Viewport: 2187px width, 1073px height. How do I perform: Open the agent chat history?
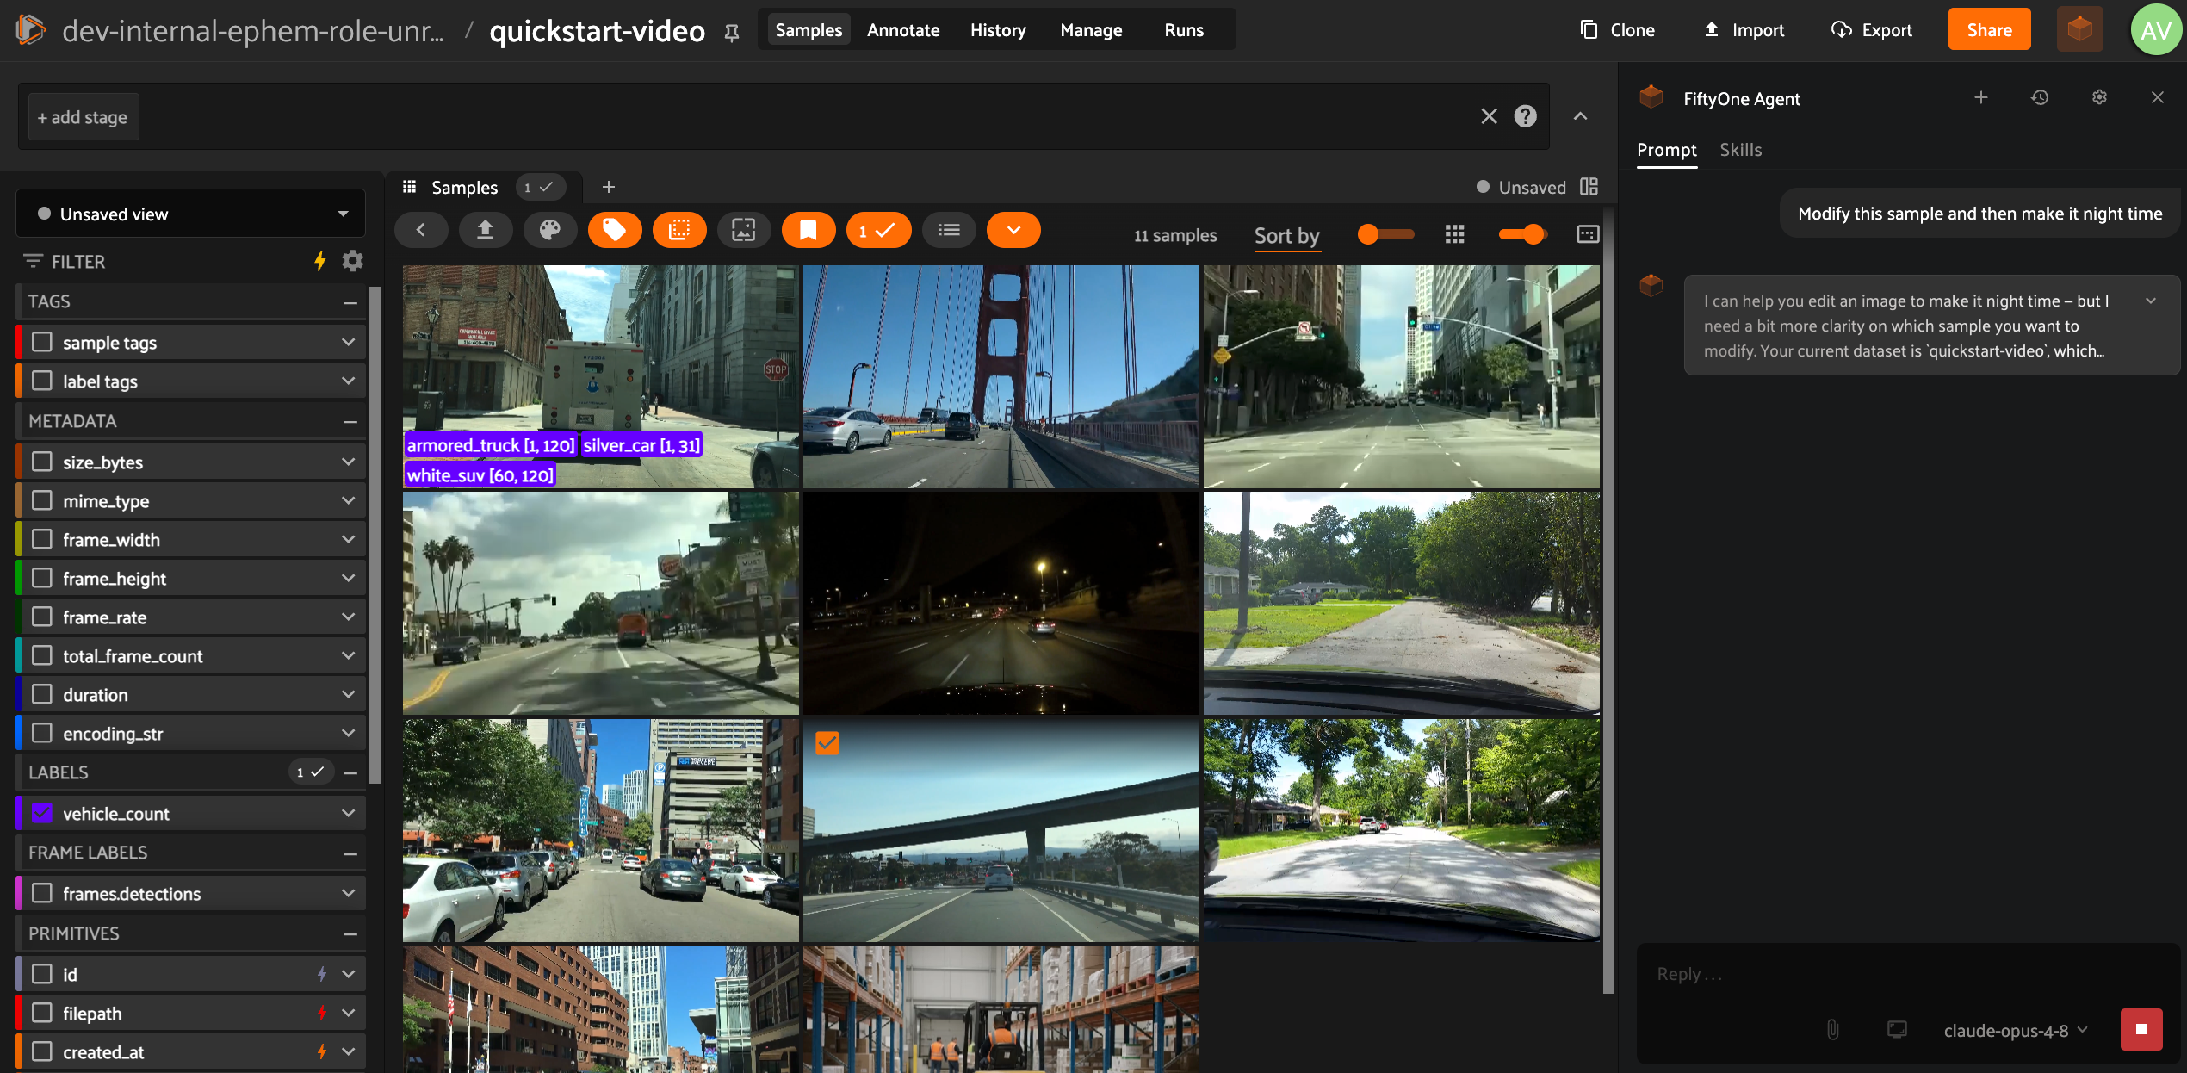tap(2040, 98)
